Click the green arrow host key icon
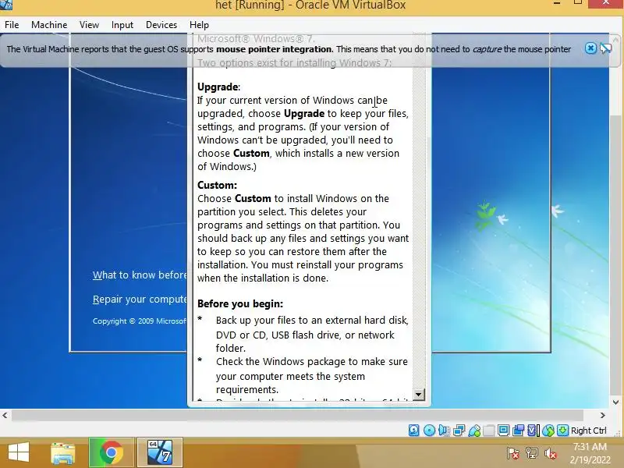The image size is (624, 468). (562, 431)
